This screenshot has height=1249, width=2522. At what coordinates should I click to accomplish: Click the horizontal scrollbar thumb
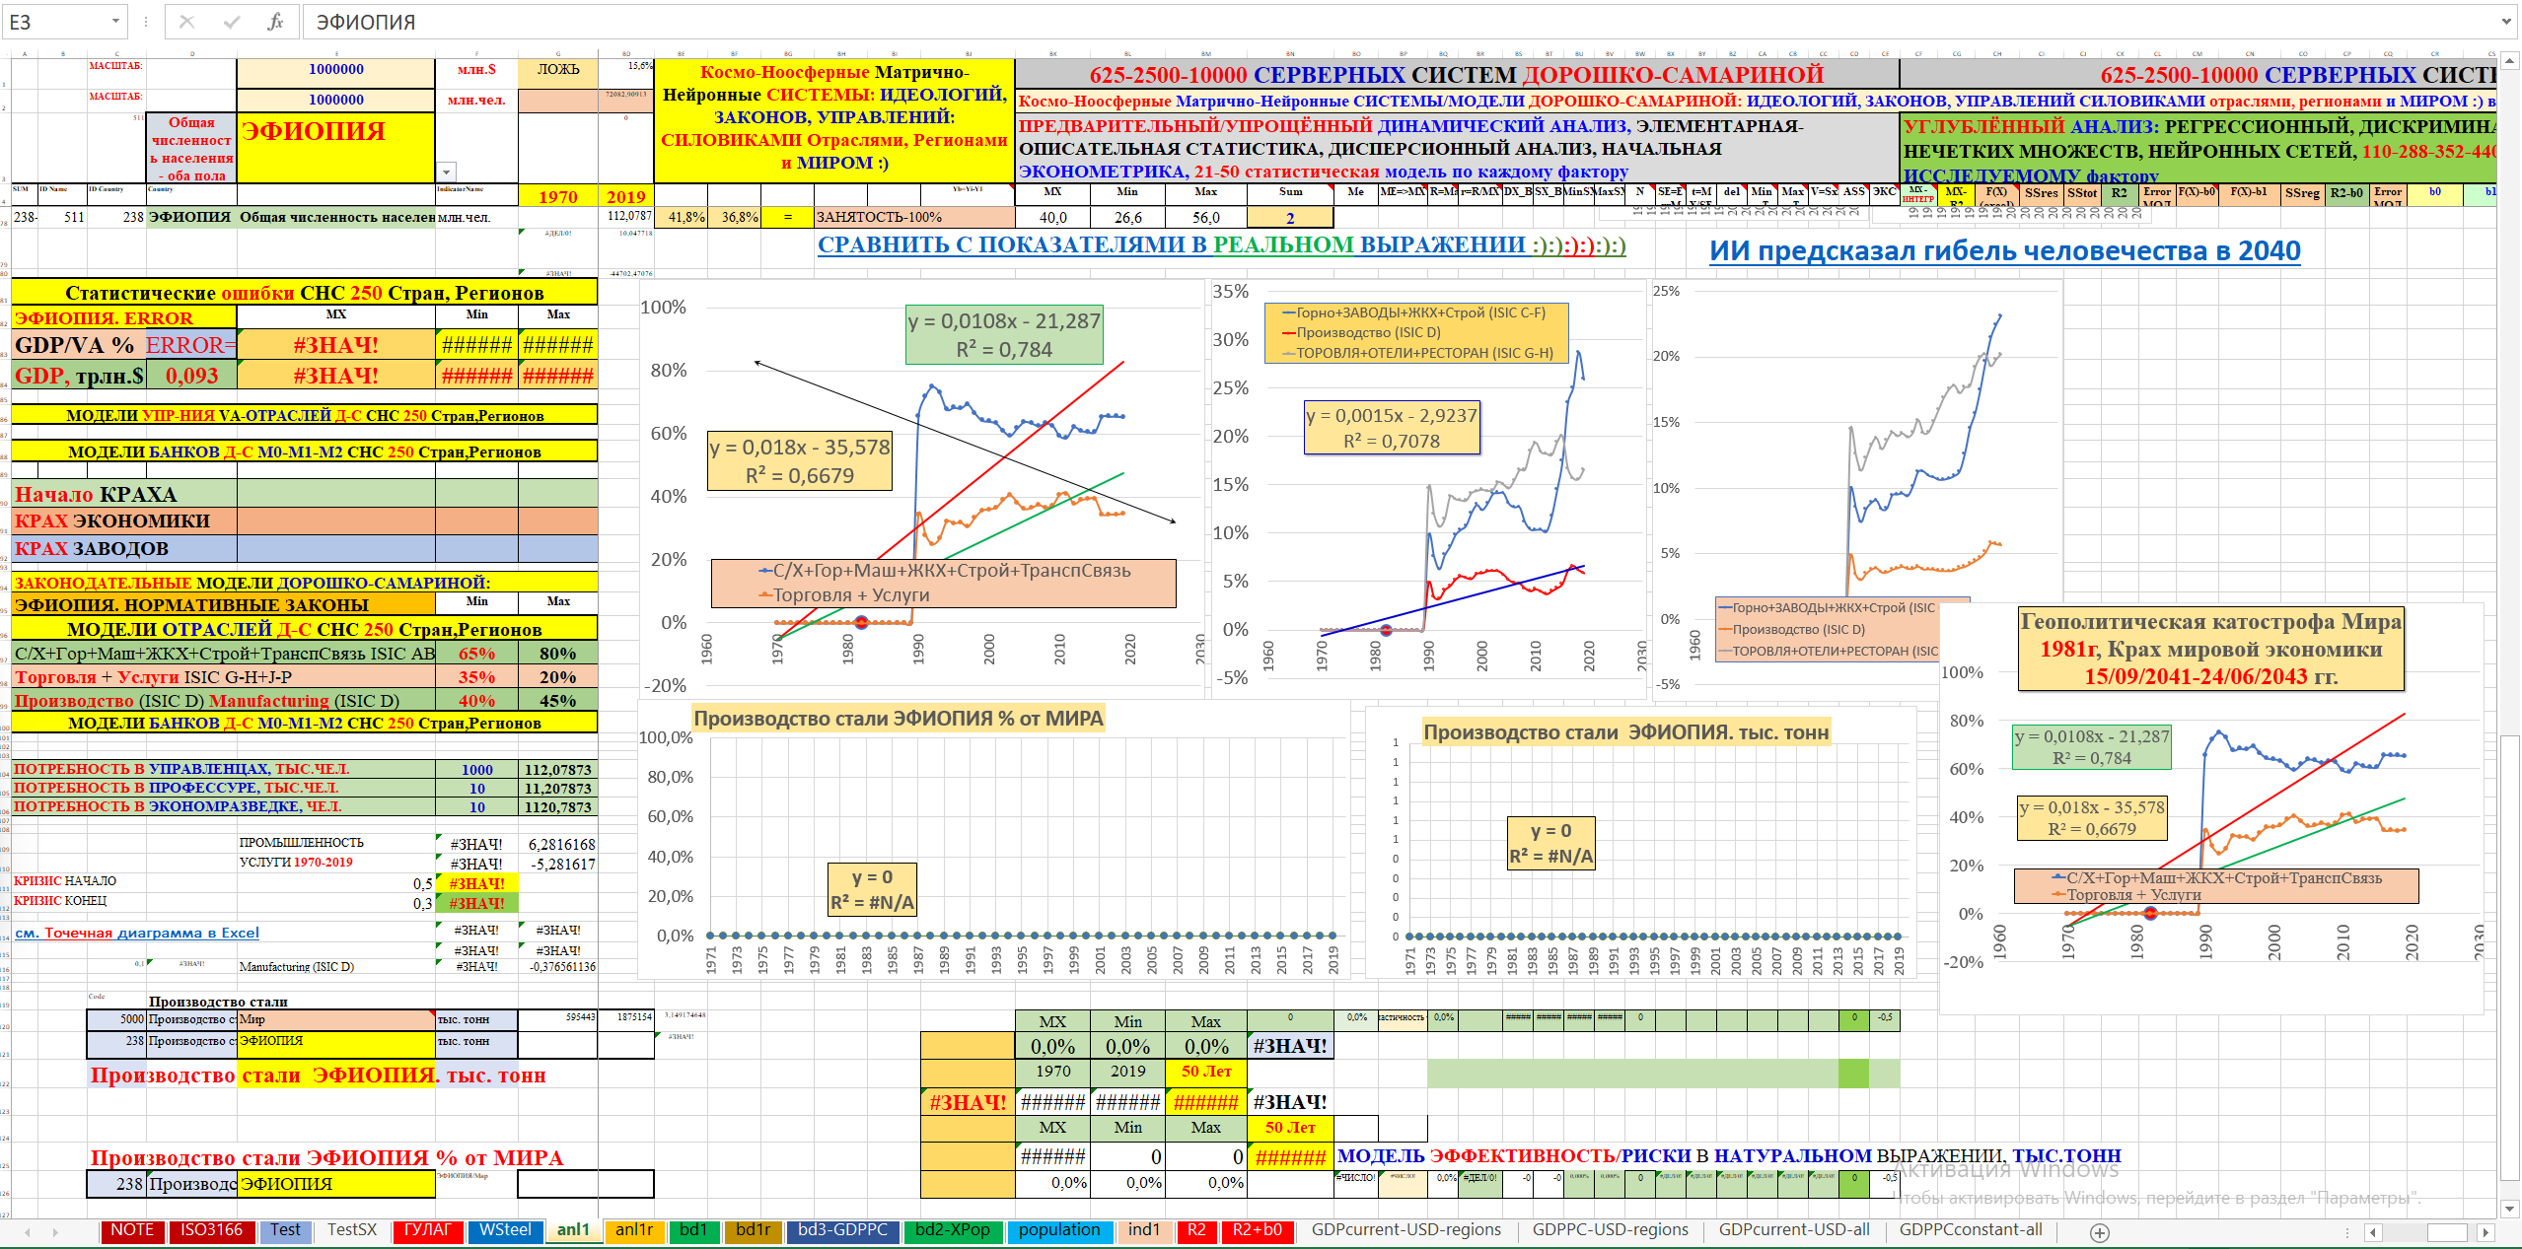pyautogui.click(x=2445, y=1232)
